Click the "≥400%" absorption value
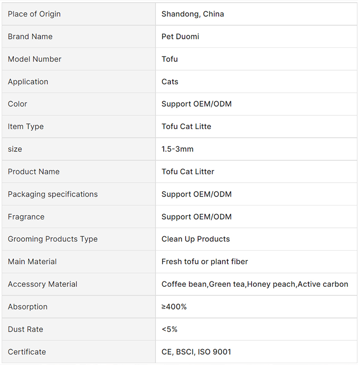This screenshot has height=365, width=358. point(174,307)
